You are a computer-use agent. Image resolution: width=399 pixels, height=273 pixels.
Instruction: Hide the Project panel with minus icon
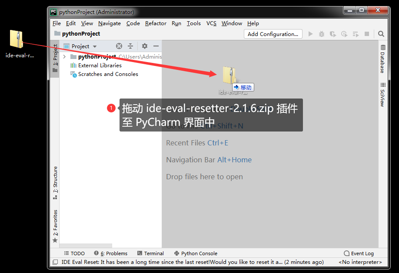(156, 46)
